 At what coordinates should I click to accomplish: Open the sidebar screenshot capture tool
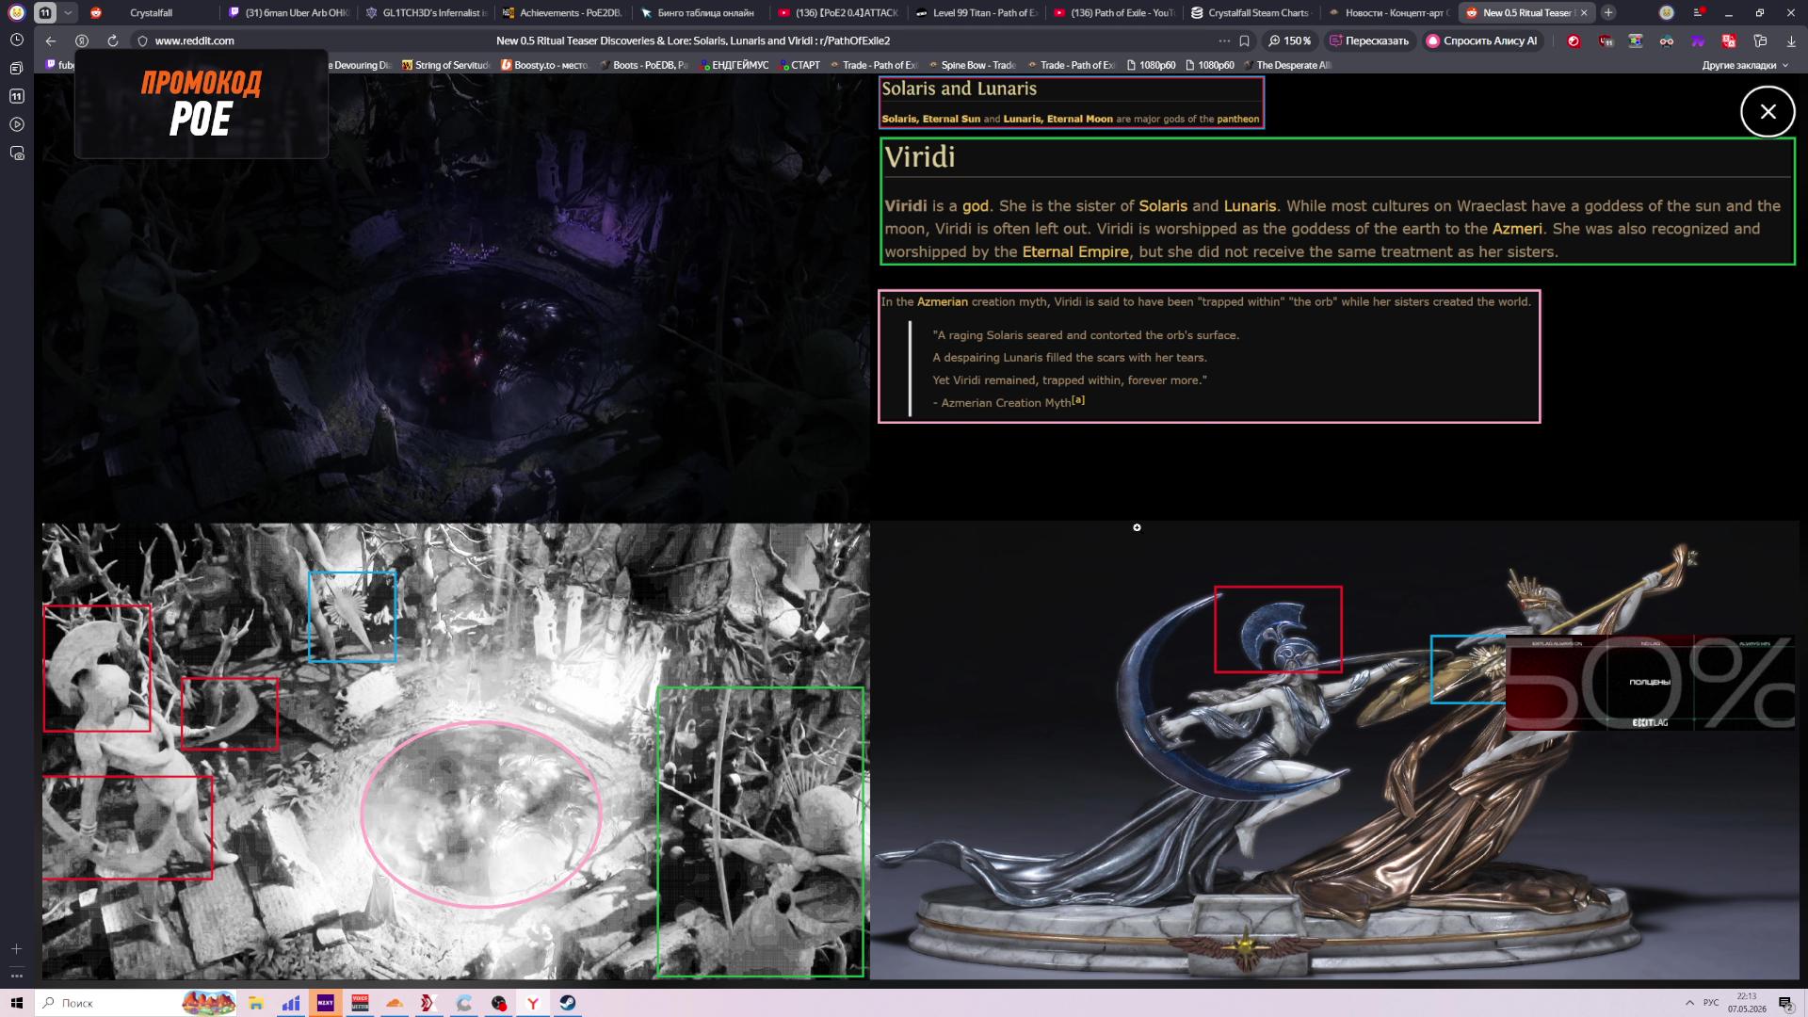(x=16, y=153)
